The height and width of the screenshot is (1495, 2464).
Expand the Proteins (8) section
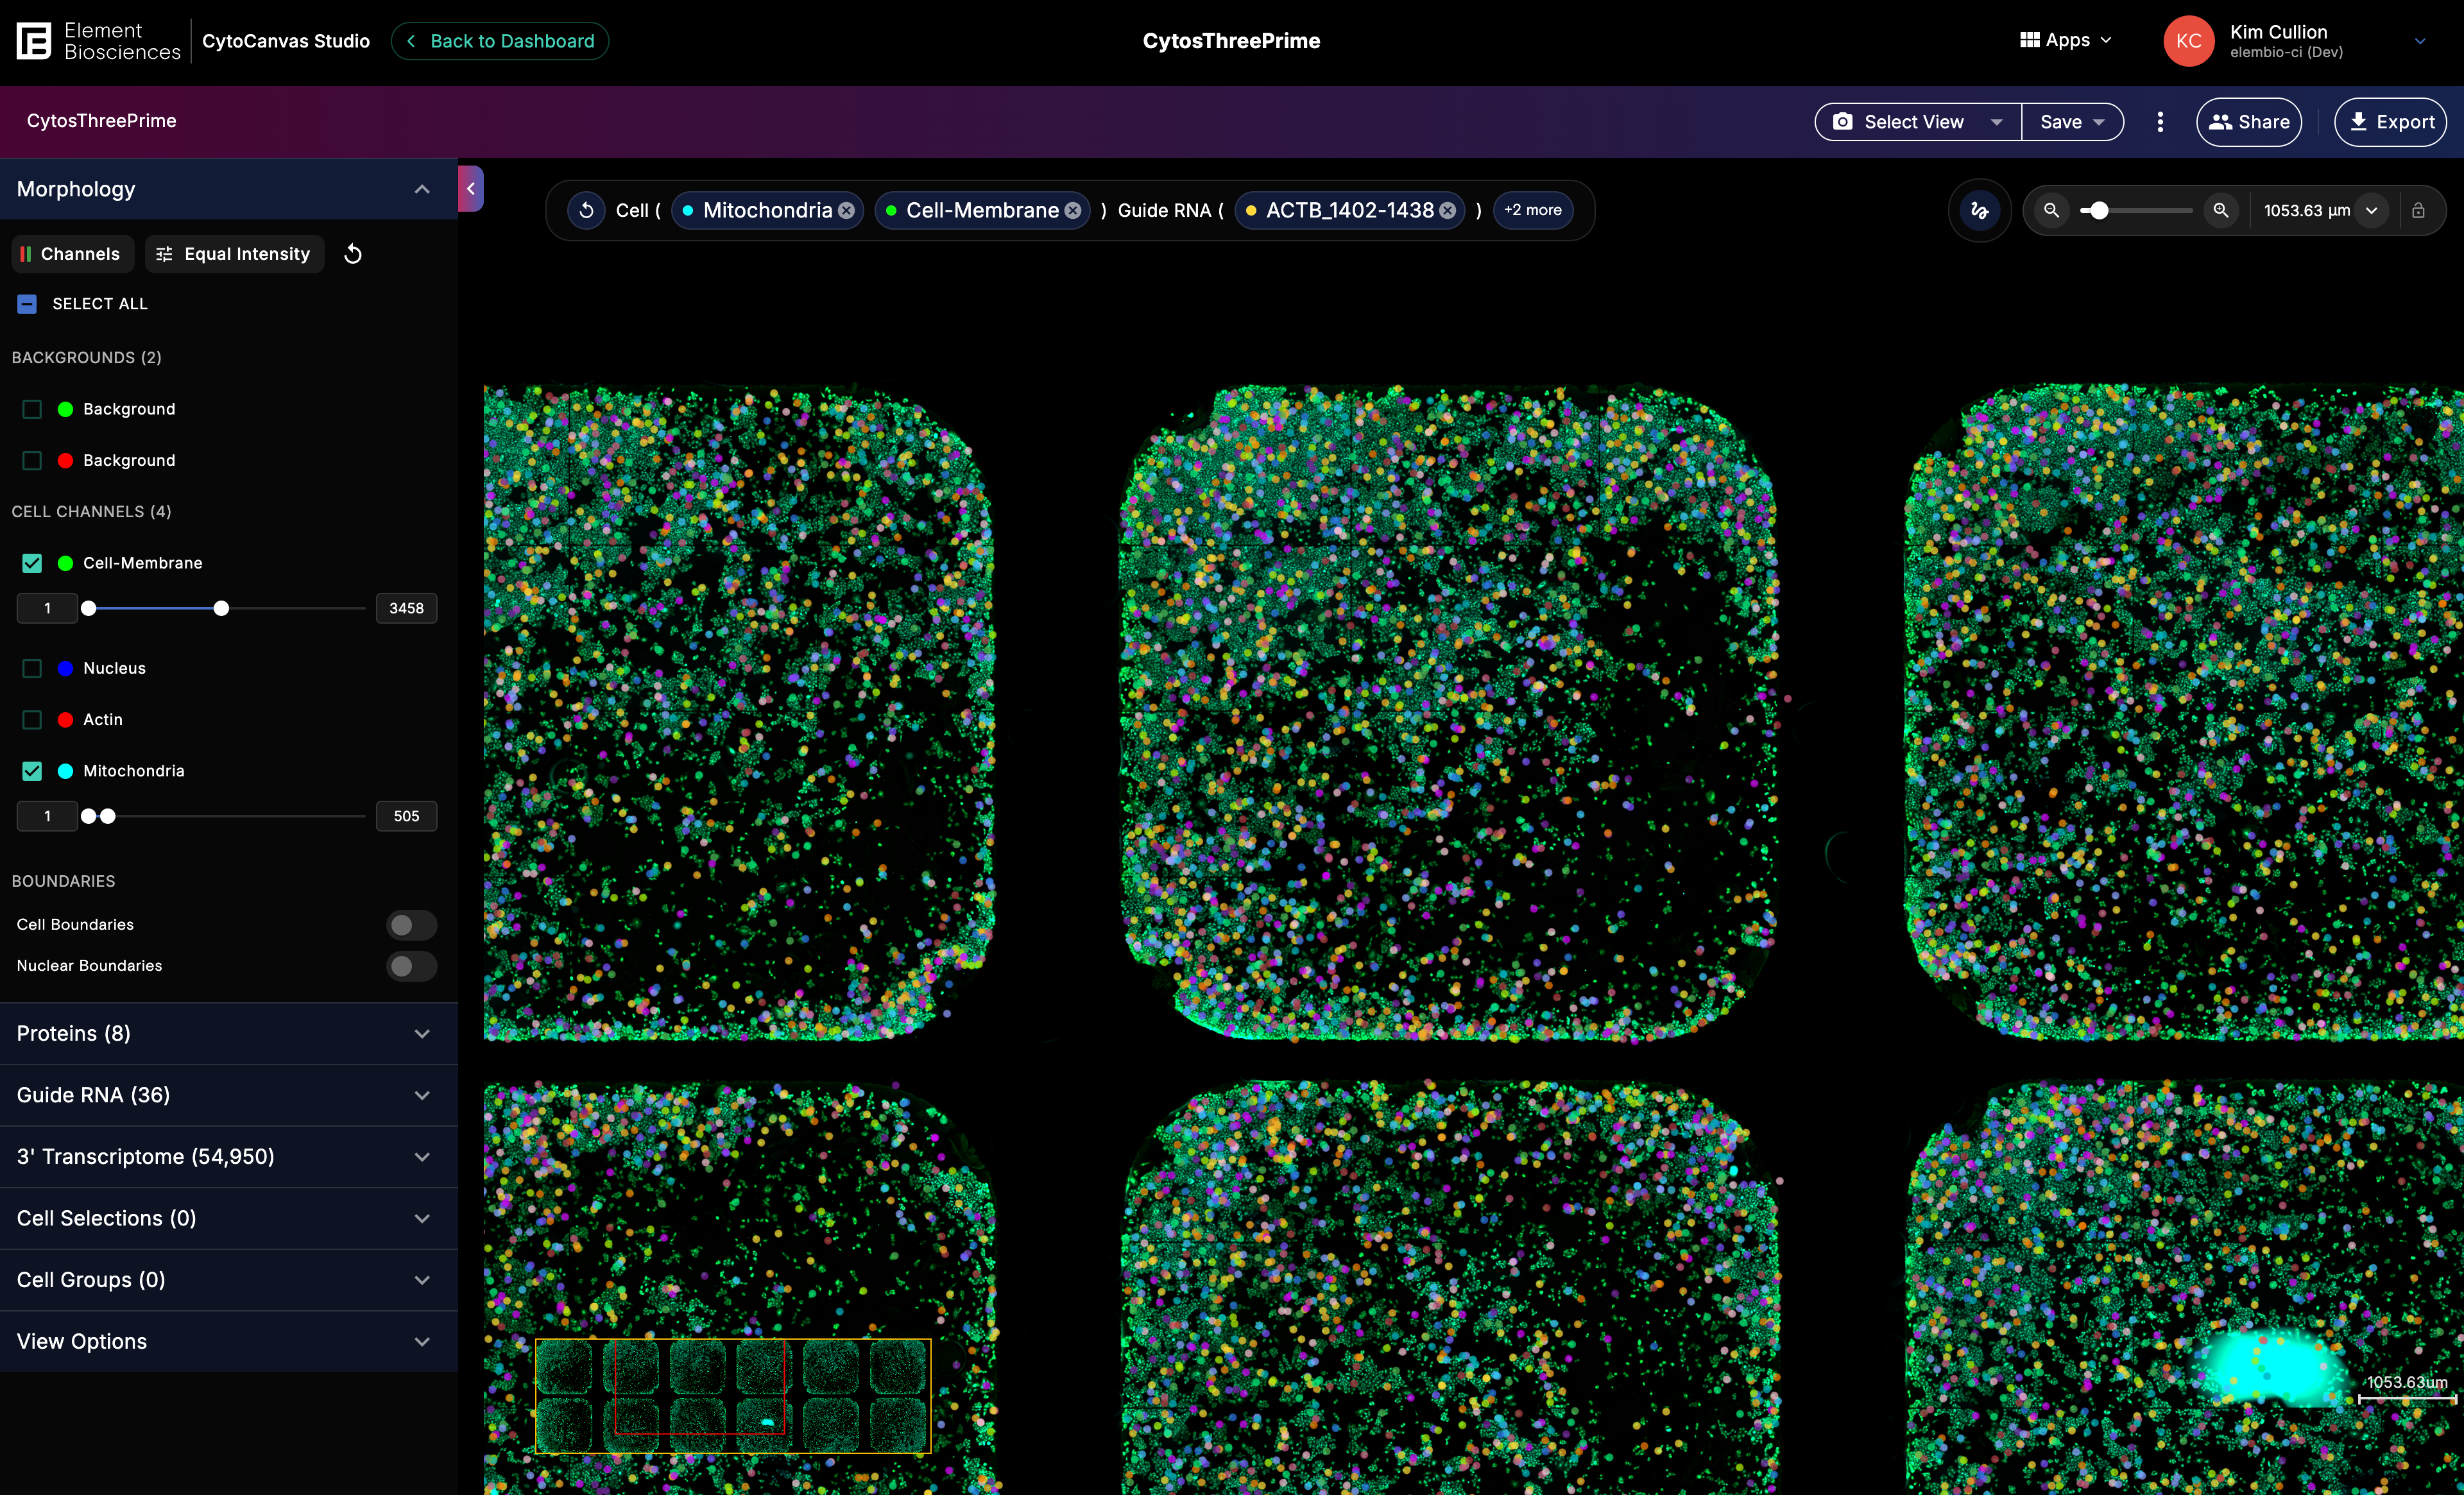[x=229, y=1034]
